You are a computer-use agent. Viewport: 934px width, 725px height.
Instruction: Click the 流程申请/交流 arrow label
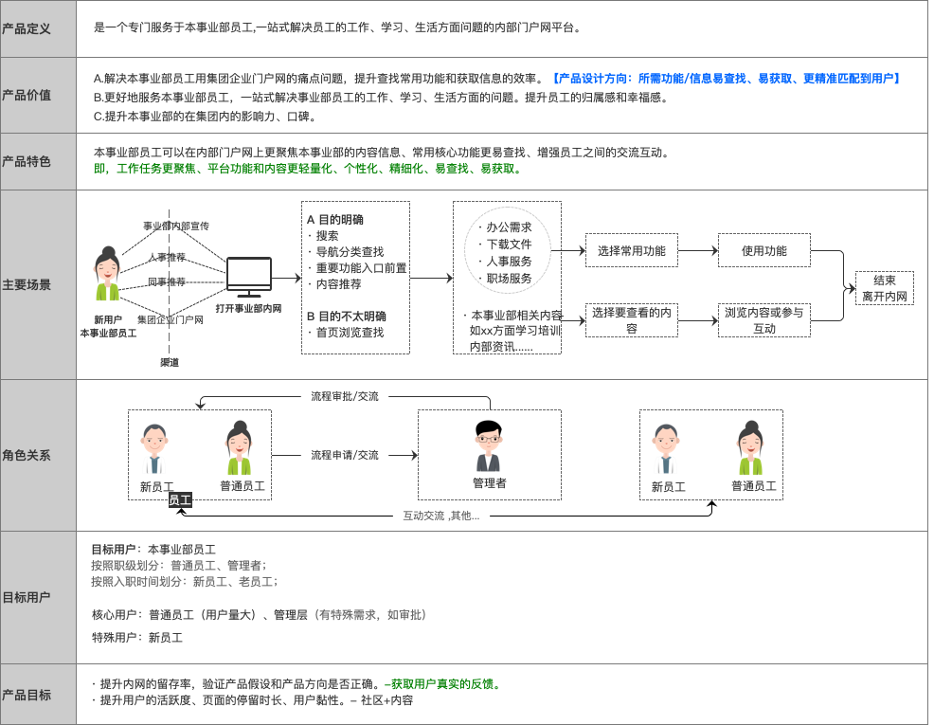pyautogui.click(x=345, y=455)
